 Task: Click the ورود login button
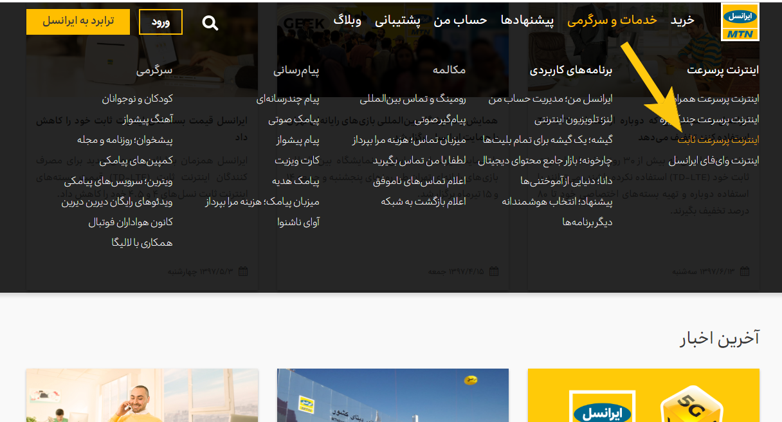[x=161, y=22]
